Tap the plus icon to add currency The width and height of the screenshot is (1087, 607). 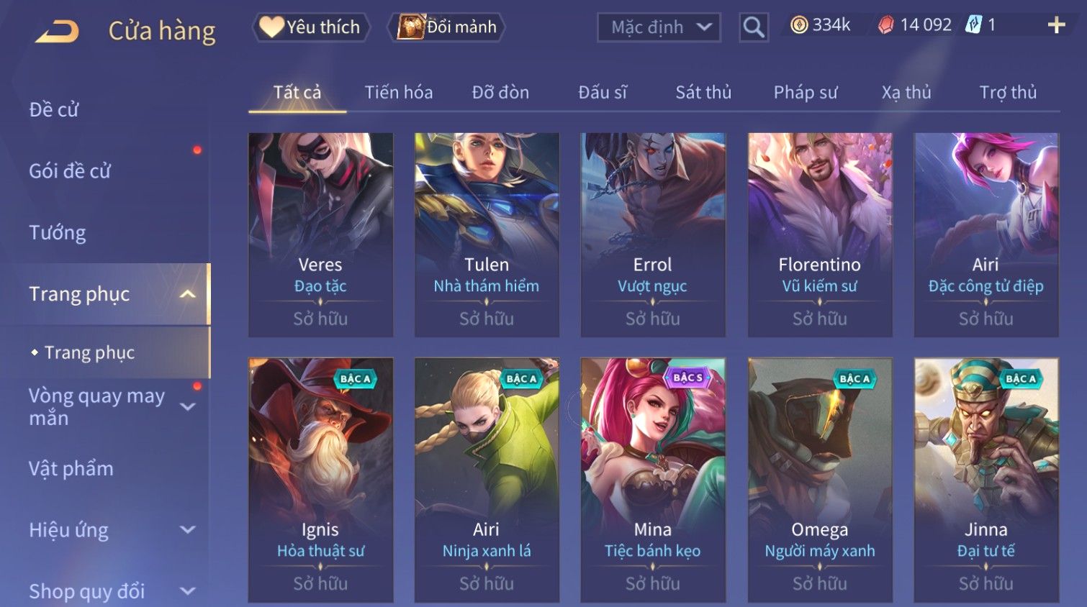point(1056,25)
